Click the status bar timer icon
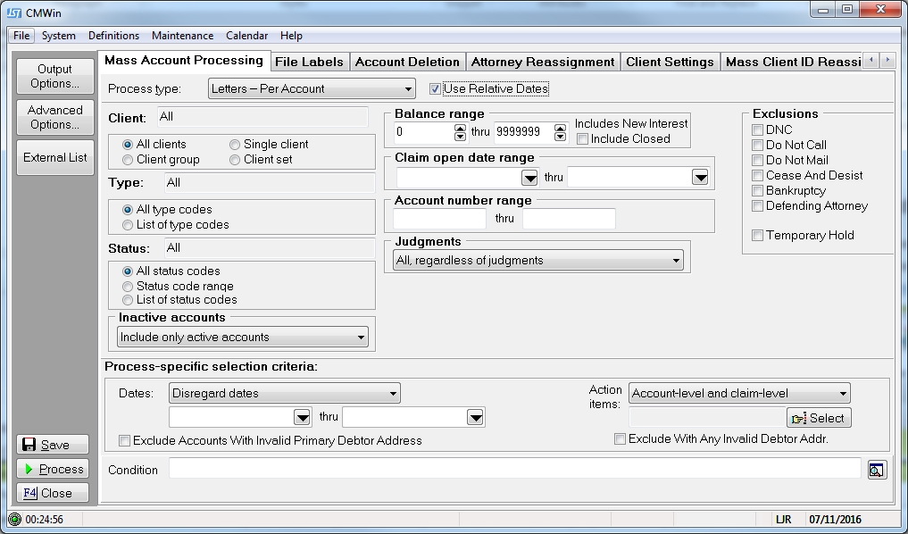908x534 pixels. coord(14,519)
